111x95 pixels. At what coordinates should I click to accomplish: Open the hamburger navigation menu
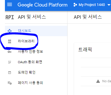10,4
